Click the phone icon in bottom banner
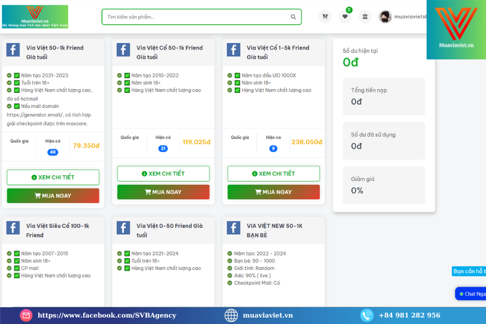 367,315
